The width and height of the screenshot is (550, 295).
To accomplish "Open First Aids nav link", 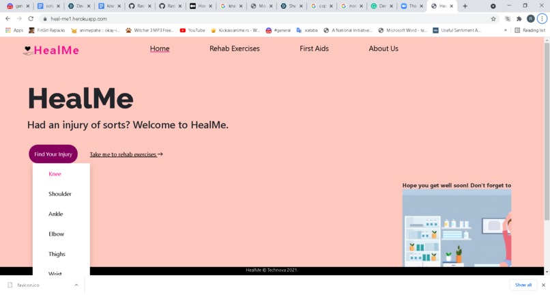I will click(x=315, y=48).
